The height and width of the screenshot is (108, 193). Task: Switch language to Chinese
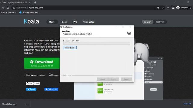point(160,22)
